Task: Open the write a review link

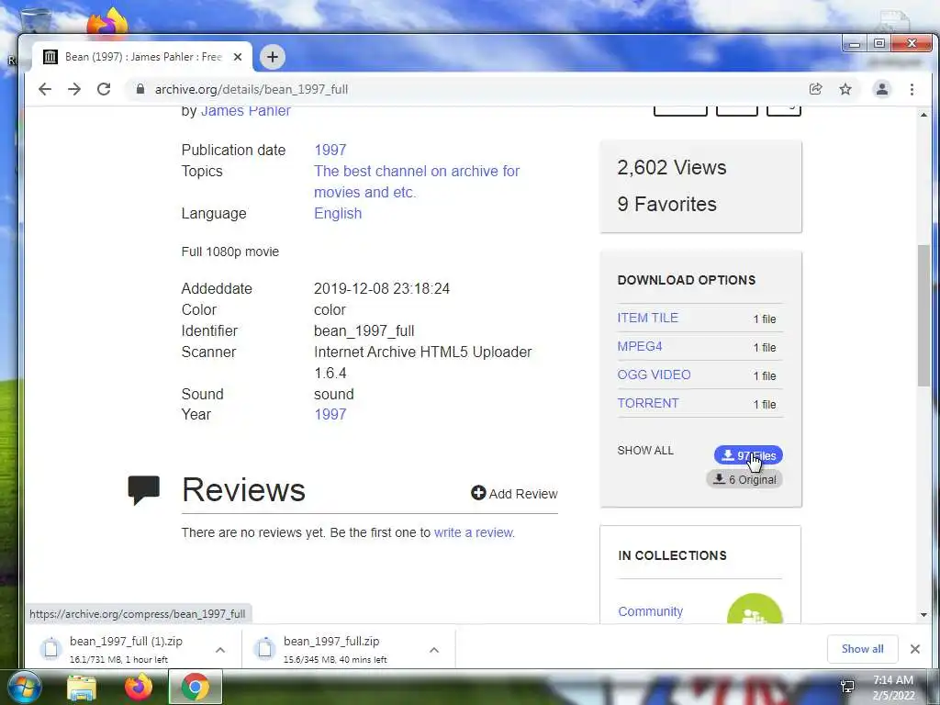Action: tap(474, 532)
